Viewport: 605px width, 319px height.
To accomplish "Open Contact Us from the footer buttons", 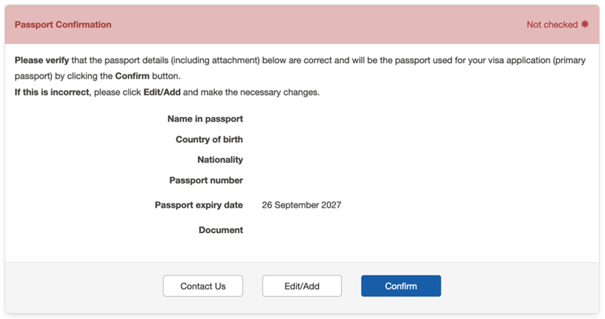I will pyautogui.click(x=203, y=286).
